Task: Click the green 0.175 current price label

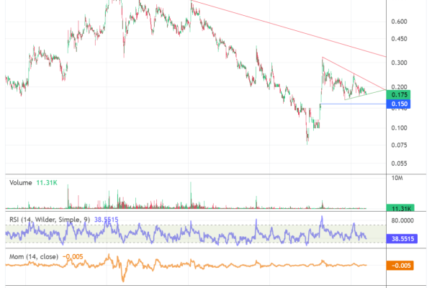Action: point(398,94)
